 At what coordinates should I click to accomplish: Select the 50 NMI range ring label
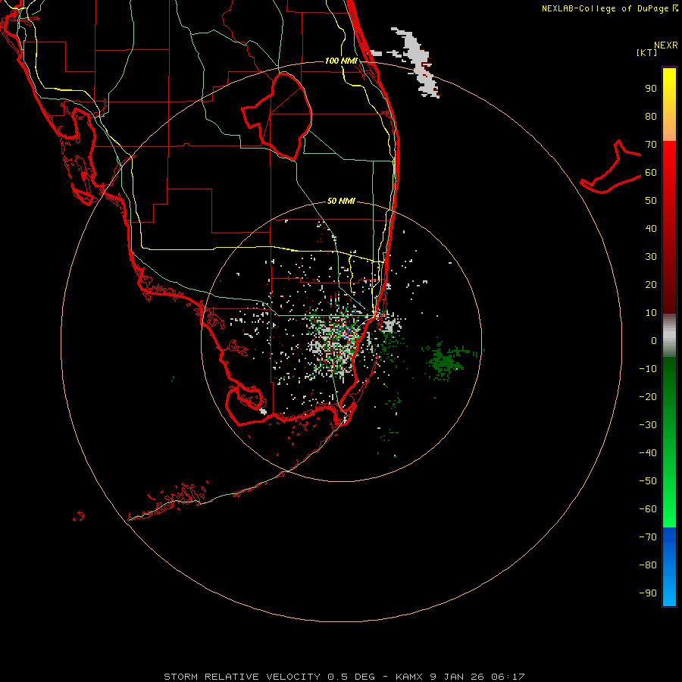coord(341,201)
